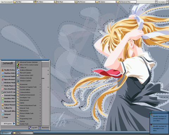The width and height of the screenshot is (169, 135).
Task: Open Internet Explorer from the pinned list
Action: point(8,76)
